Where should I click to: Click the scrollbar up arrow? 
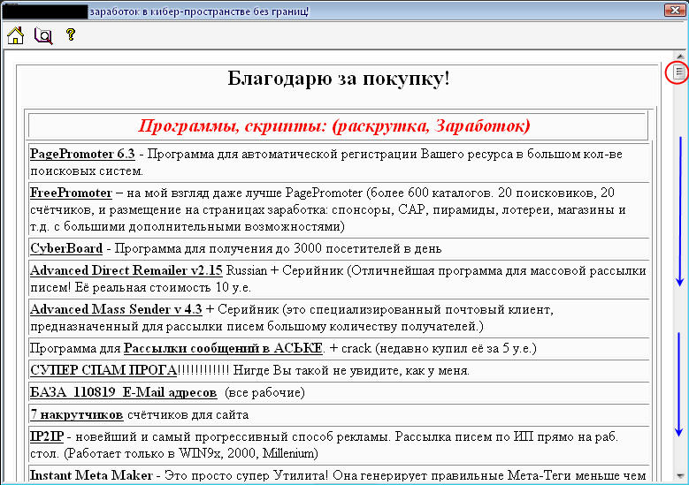point(680,57)
